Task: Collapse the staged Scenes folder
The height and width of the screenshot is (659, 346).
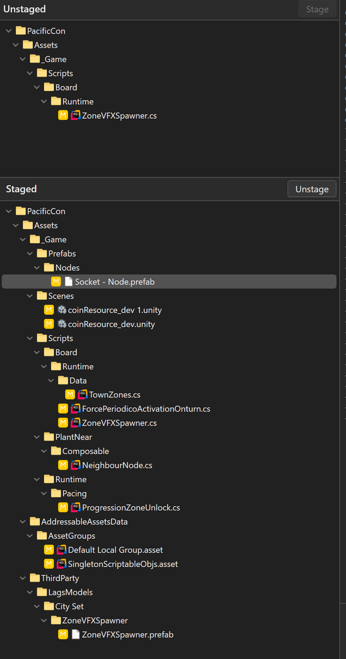Action: (x=30, y=296)
